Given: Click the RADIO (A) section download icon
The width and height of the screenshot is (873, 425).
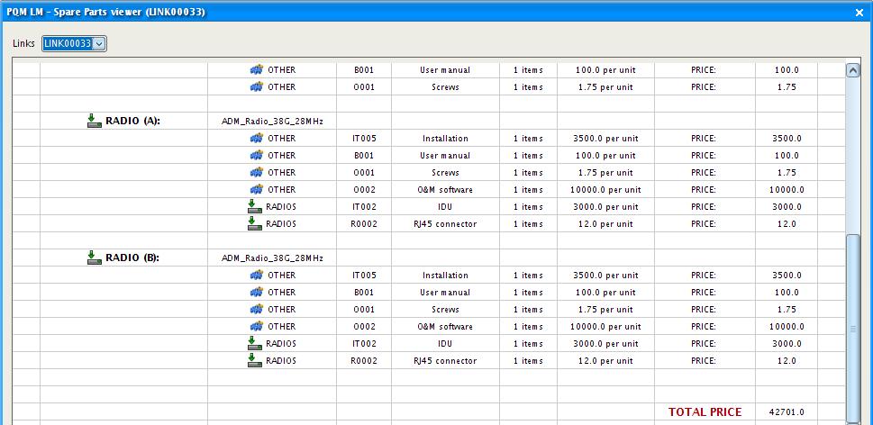Looking at the screenshot, I should coord(94,121).
